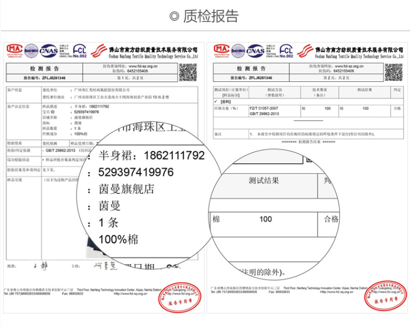
Task: Click the red MA logo on report page 2
Action: point(221,50)
